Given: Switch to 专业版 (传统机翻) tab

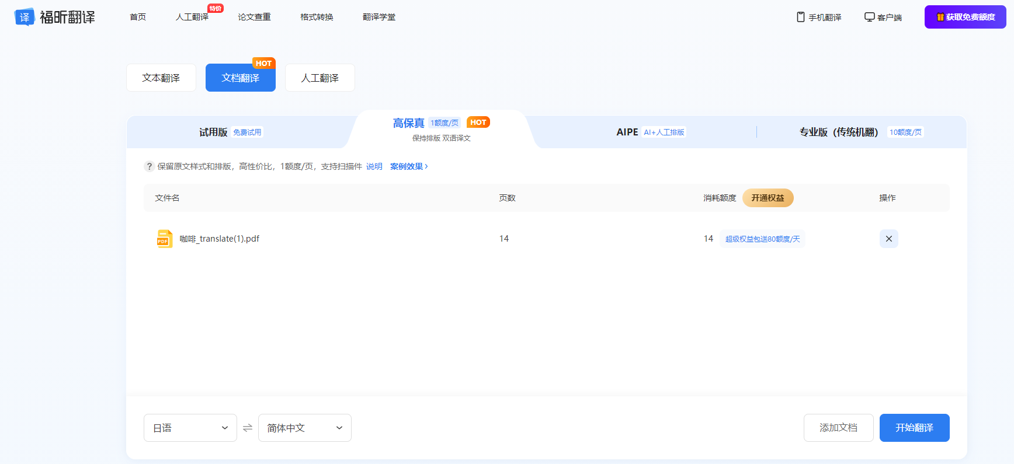Looking at the screenshot, I should click(x=861, y=132).
